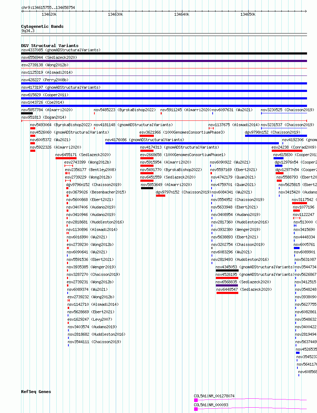Click the blue bar under dgv9798n152

coord(276,136)
